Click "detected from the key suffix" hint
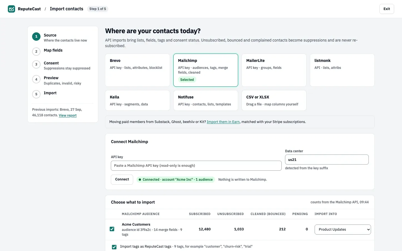 pyautogui.click(x=307, y=168)
